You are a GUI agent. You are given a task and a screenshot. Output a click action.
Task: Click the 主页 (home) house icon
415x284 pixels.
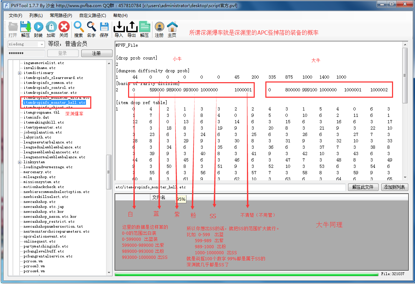pyautogui.click(x=172, y=29)
